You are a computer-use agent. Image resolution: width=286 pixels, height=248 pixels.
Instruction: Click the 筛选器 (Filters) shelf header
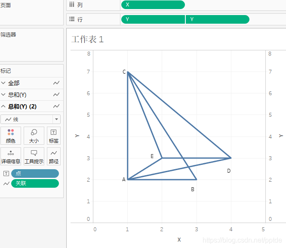click(8, 34)
